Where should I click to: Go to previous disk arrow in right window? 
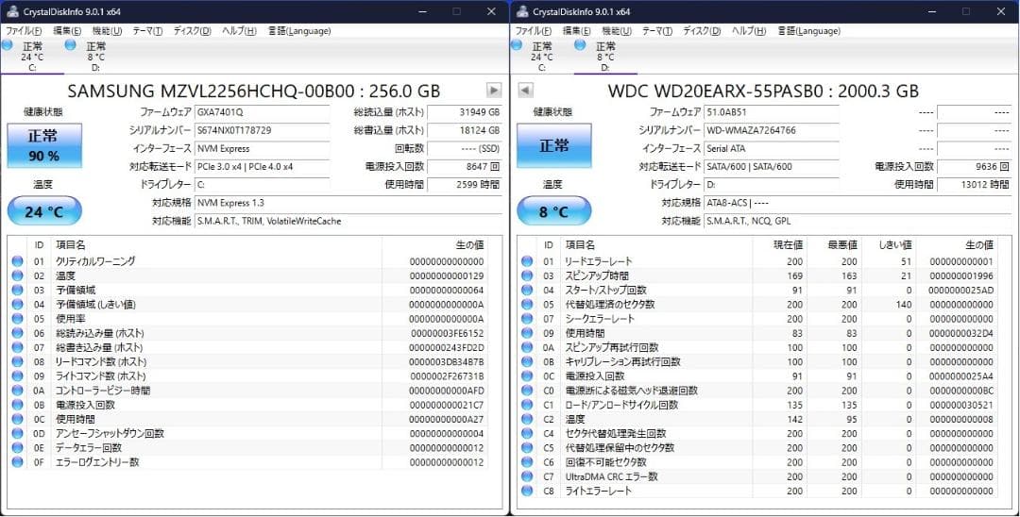tap(526, 91)
